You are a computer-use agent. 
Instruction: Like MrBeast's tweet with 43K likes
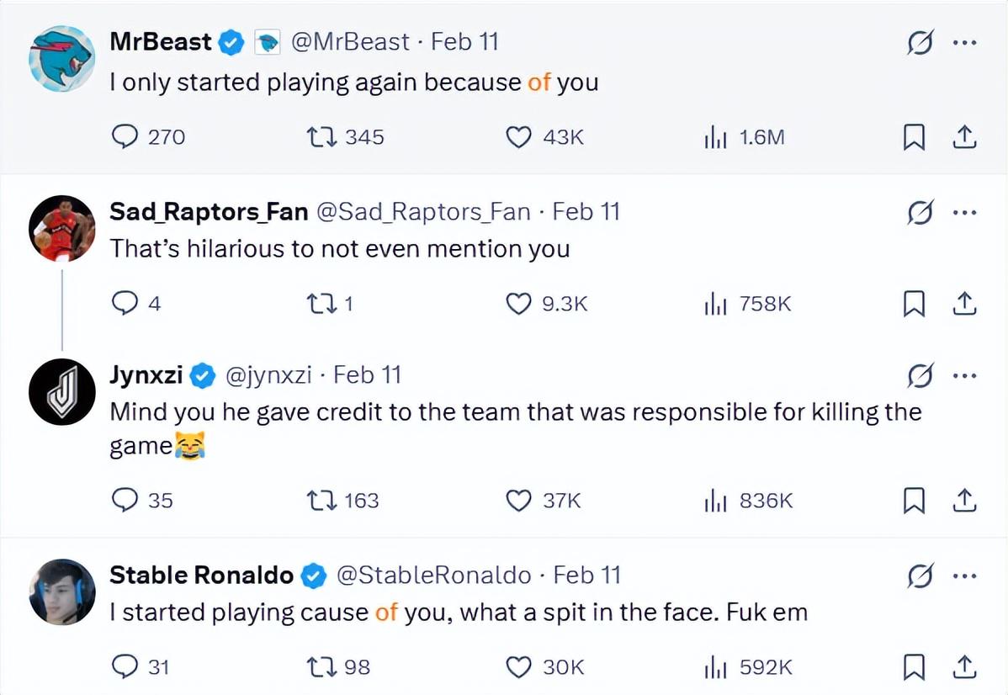tap(518, 137)
